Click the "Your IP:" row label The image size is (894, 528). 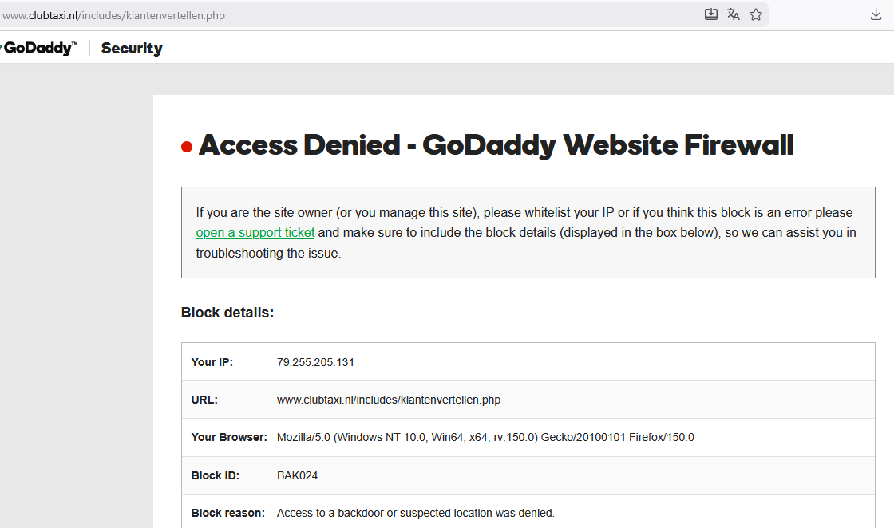tap(212, 362)
